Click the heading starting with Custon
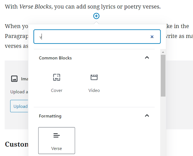 17,144
